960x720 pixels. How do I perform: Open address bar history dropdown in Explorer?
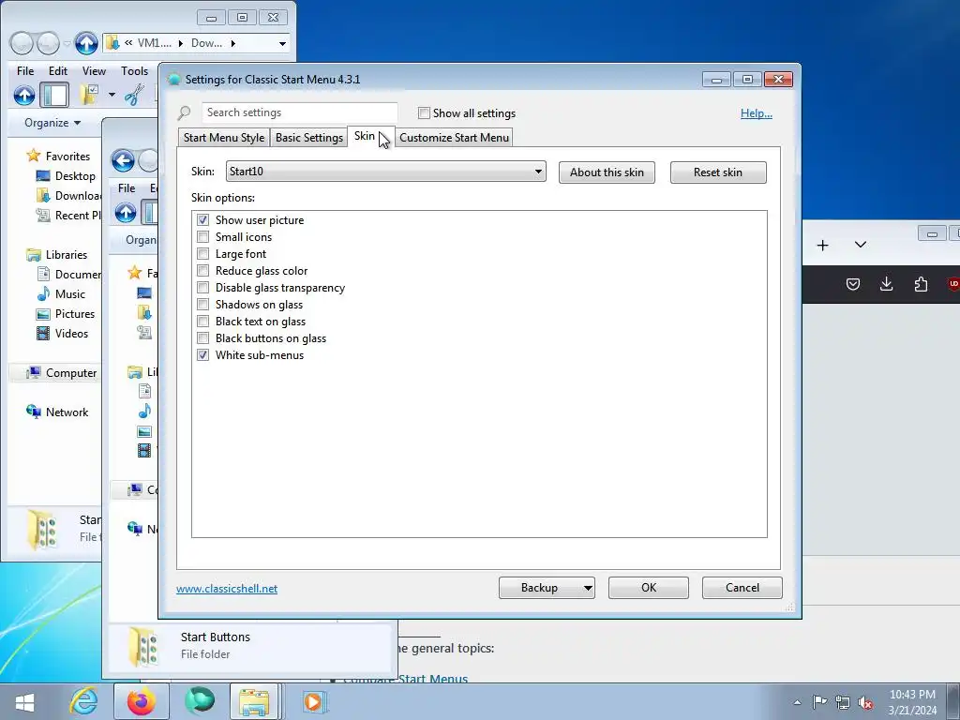pos(282,43)
